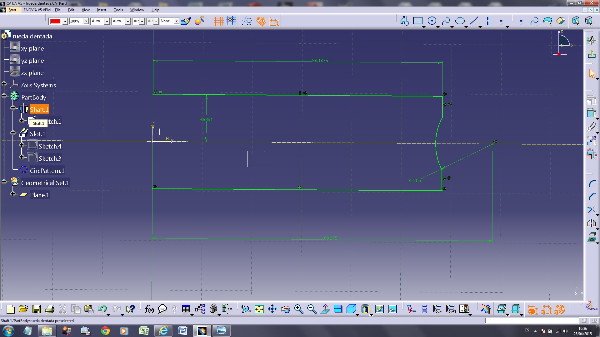This screenshot has width=600, height=337.
Task: Click the Windows Start orb
Action: coord(8,331)
